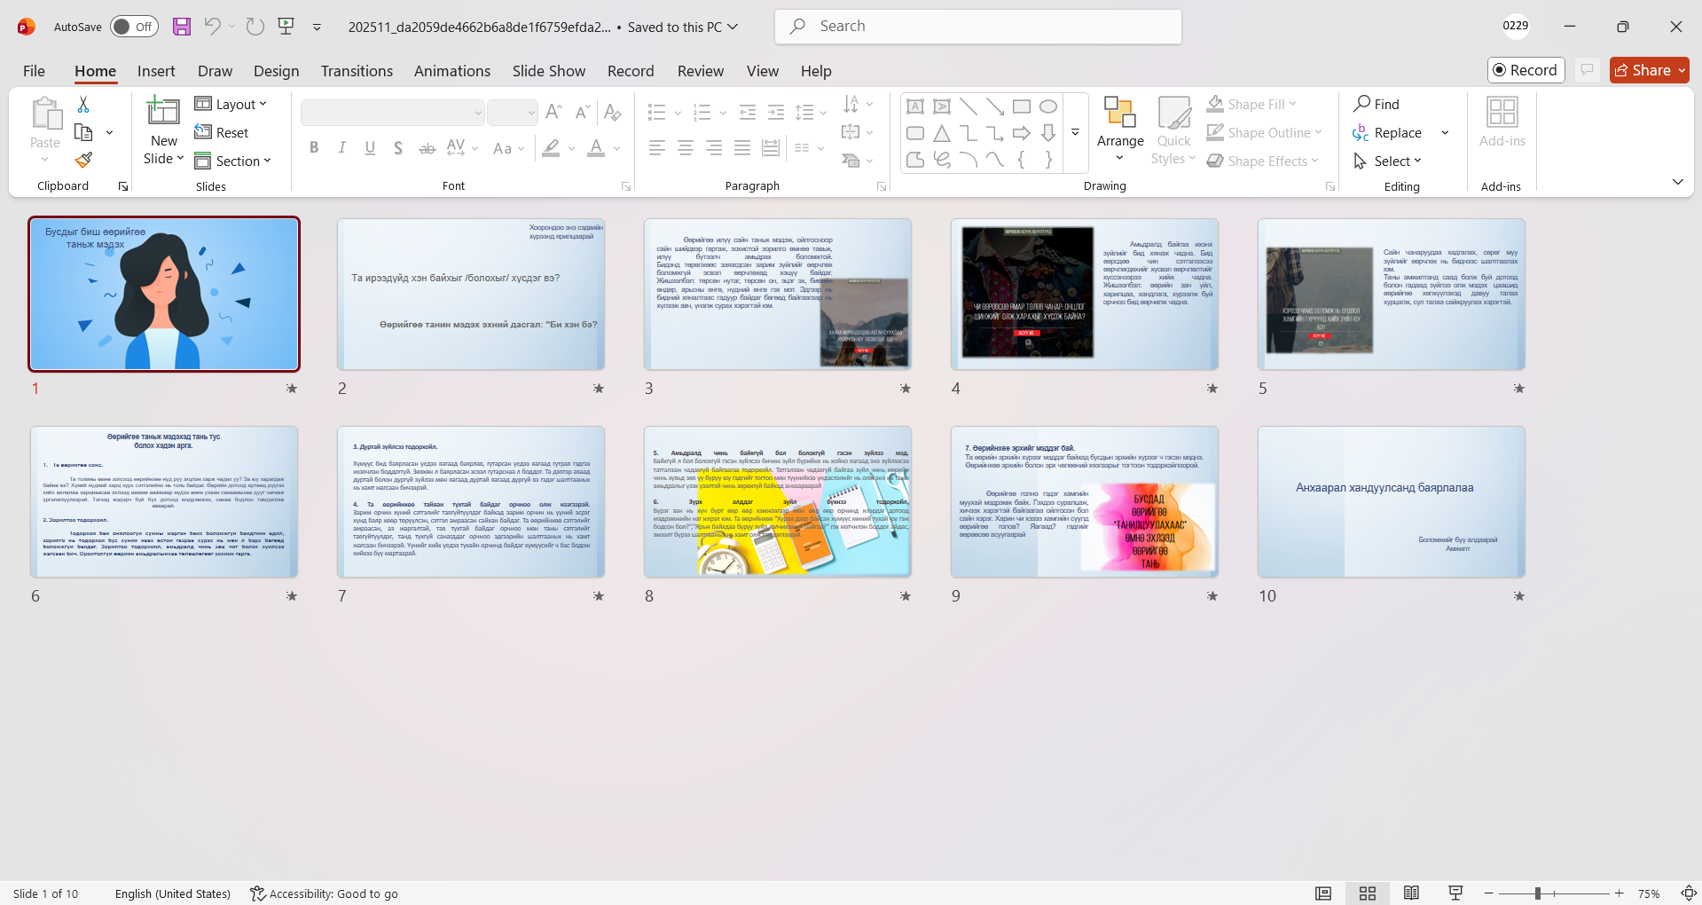Switch to the Design tab

pos(276,71)
